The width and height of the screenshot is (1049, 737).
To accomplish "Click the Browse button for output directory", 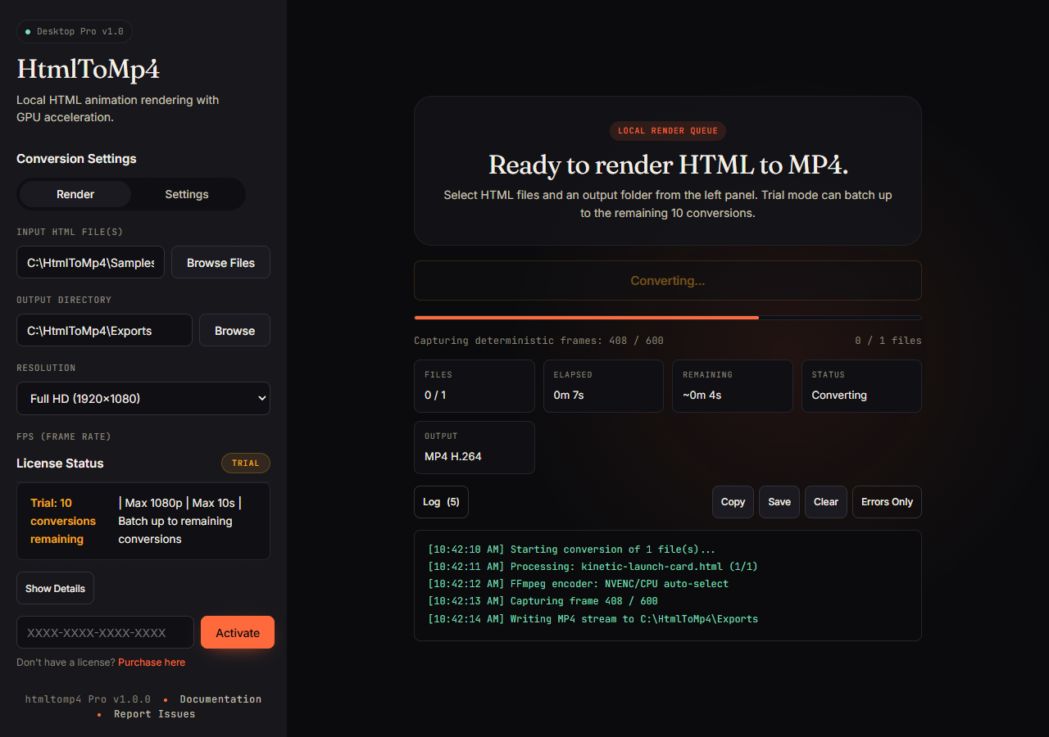I will (x=234, y=331).
